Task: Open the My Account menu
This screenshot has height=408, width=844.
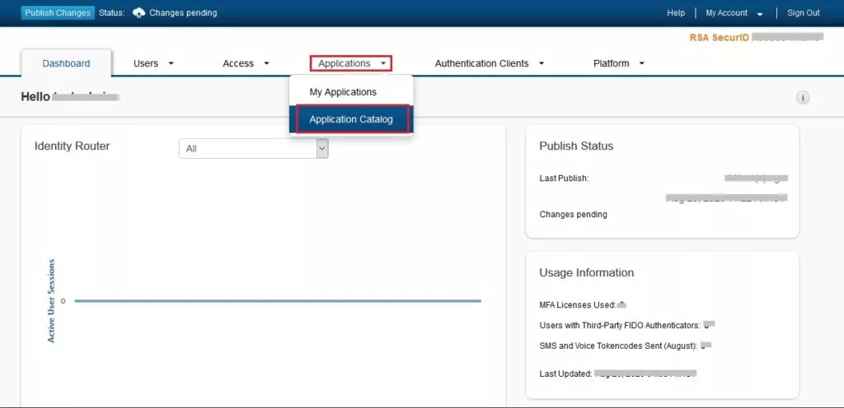Action: tap(727, 13)
